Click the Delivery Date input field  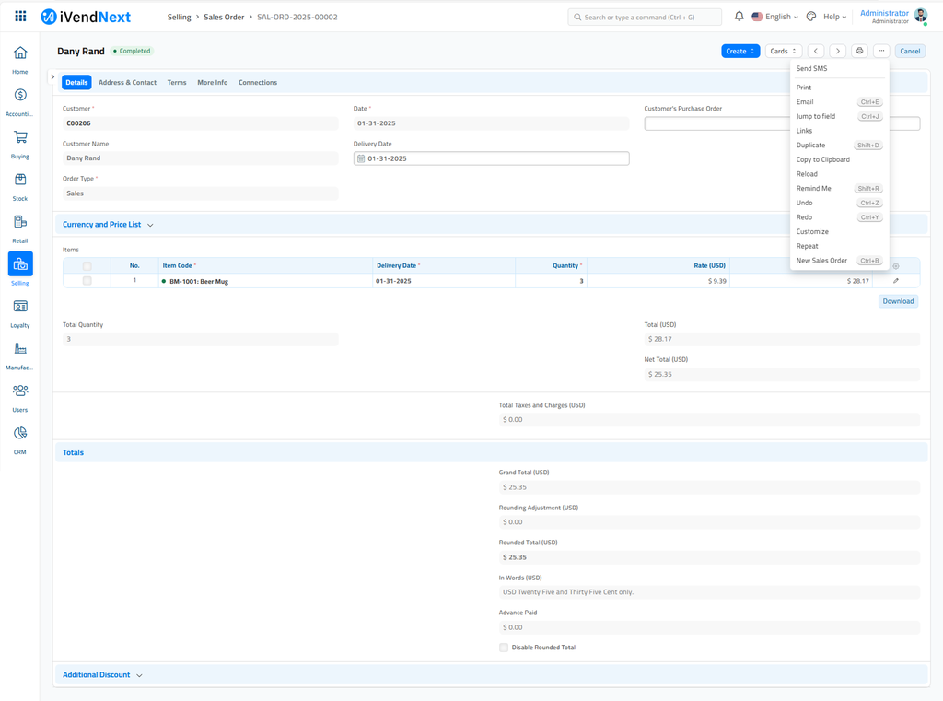pyautogui.click(x=492, y=158)
